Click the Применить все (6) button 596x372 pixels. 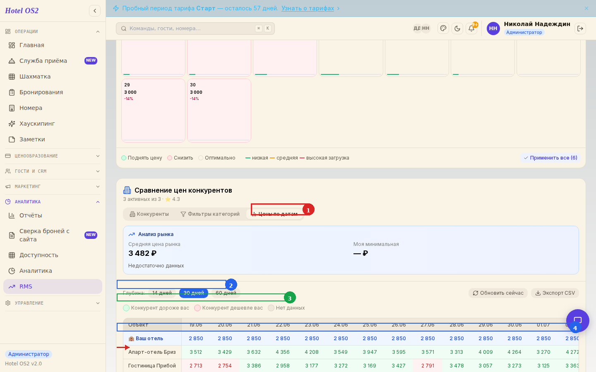550,158
